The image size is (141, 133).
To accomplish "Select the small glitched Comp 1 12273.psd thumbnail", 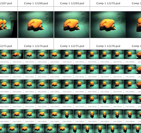I will tap(17, 54).
